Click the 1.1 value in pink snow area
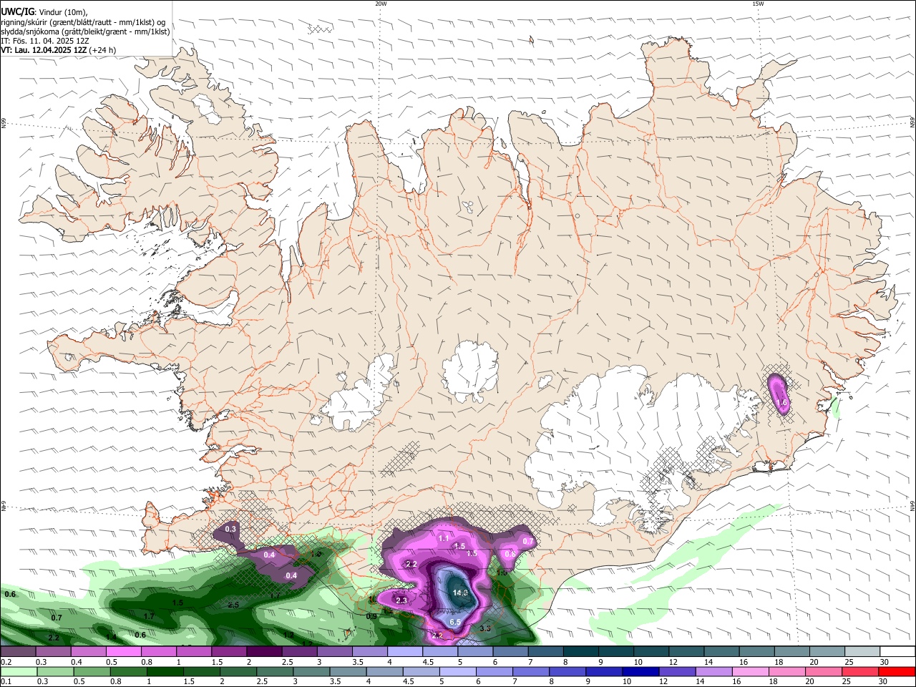This screenshot has height=687, width=916. click(444, 538)
